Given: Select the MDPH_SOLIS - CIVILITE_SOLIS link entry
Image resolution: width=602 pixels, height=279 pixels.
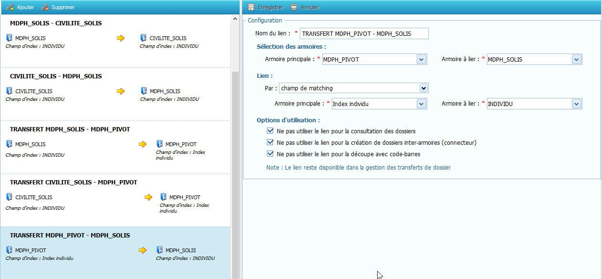Looking at the screenshot, I should [56, 23].
